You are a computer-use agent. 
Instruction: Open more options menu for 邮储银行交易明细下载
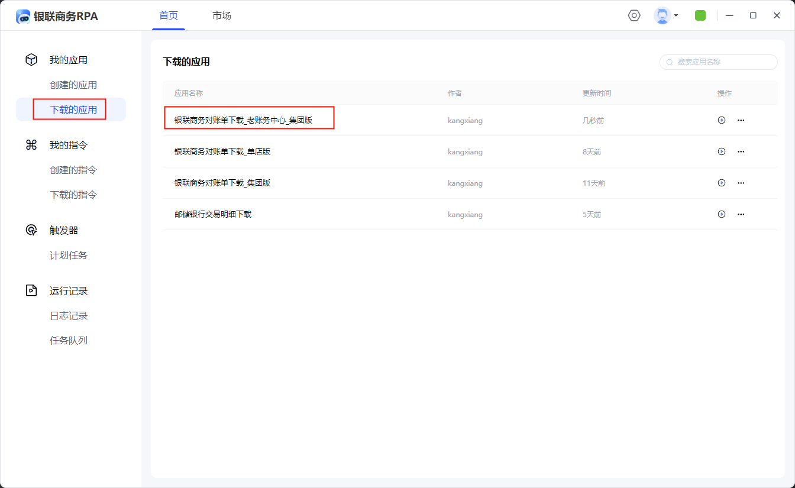coord(741,214)
